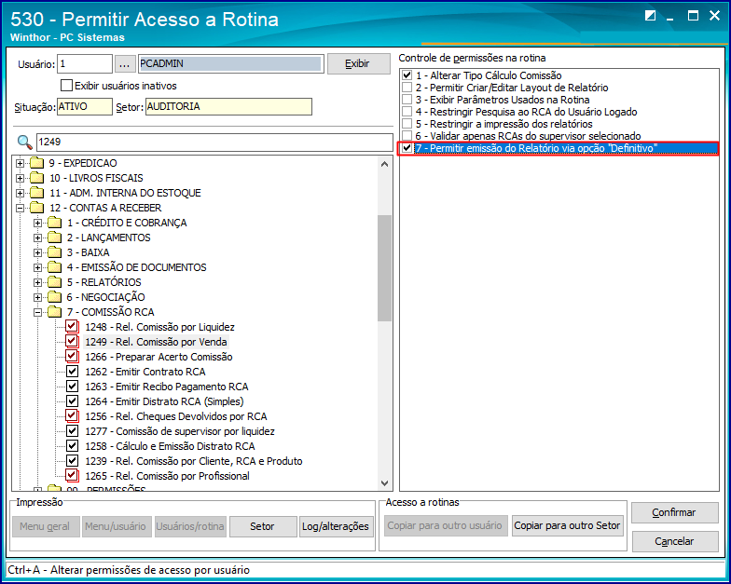Toggle checkbox for 1239 Comissão por Cliente

pos(72,460)
